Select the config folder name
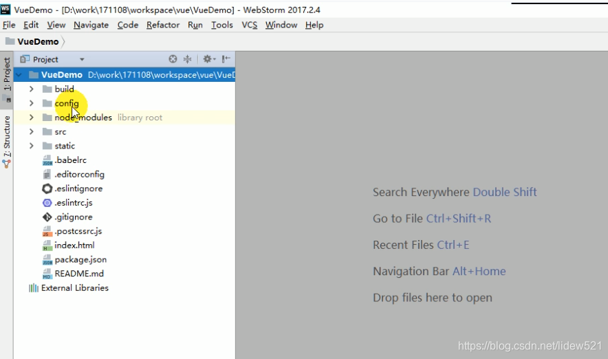Screen dimensions: 608x359 [67, 104]
